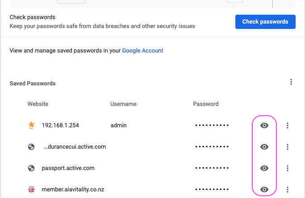The image size is (305, 198).
Task: Open more actions for 192.168.1.254
Action: (x=288, y=125)
